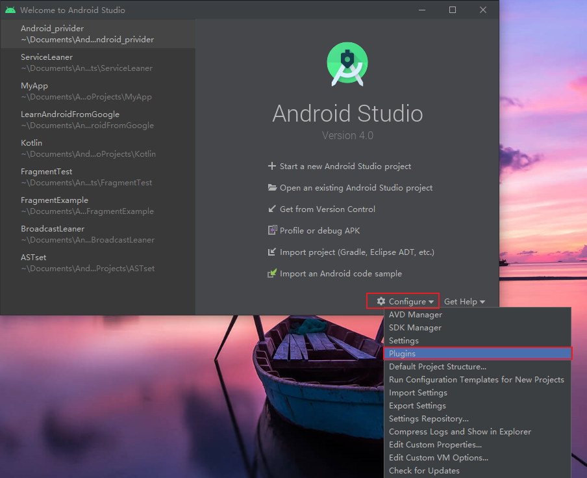
Task: Maximize the Welcome to Android Studio window
Action: pyautogui.click(x=453, y=10)
